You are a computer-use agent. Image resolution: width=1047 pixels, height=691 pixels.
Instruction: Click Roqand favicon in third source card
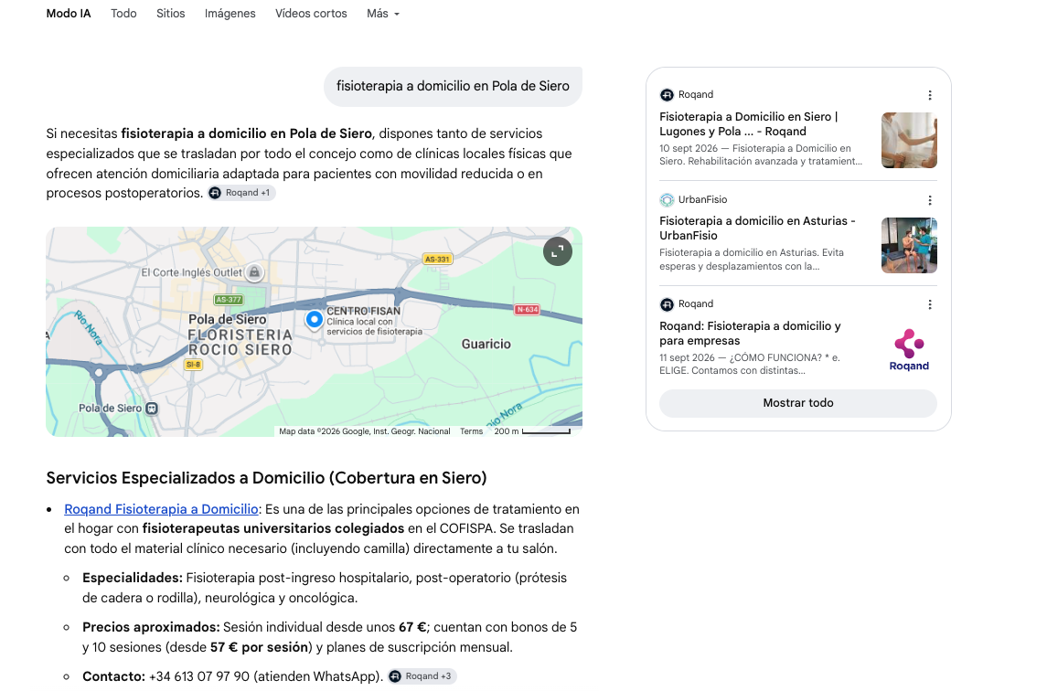tap(667, 304)
